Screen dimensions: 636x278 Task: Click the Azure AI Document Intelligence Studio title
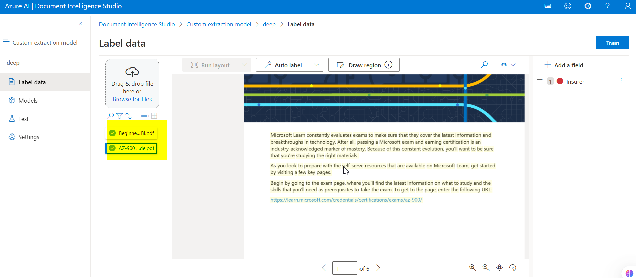[x=63, y=6]
